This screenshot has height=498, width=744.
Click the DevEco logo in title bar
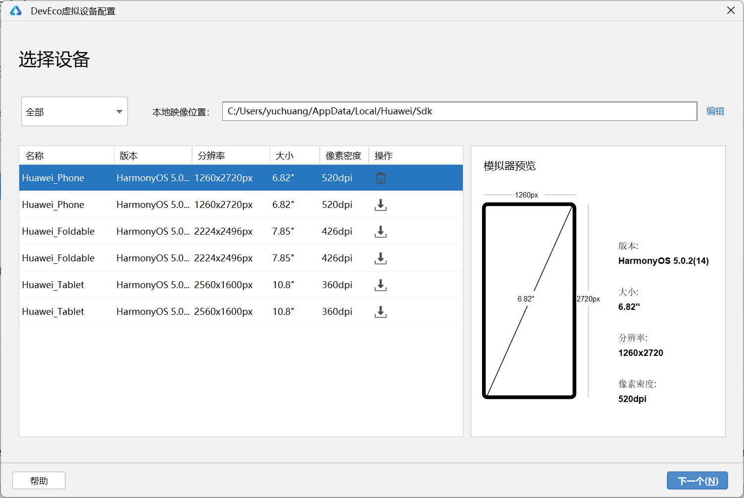coord(16,11)
